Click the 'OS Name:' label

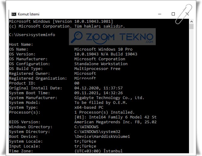point(18,49)
